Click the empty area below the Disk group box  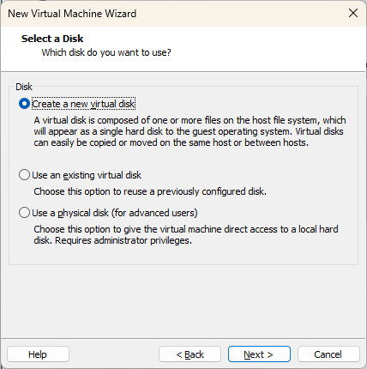click(x=183, y=301)
